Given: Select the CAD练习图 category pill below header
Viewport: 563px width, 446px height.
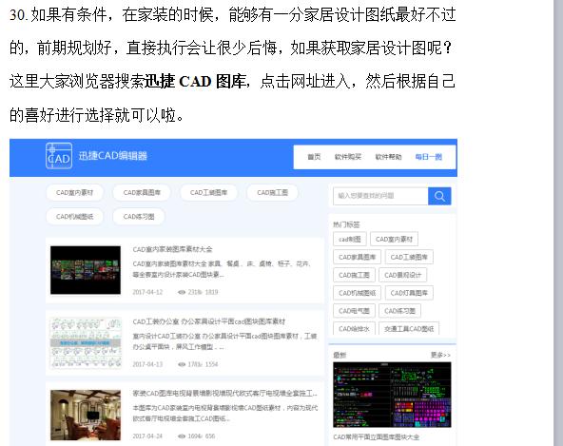Looking at the screenshot, I should [139, 217].
